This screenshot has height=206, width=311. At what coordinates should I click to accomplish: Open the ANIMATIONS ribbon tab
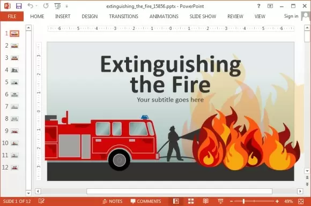click(164, 17)
